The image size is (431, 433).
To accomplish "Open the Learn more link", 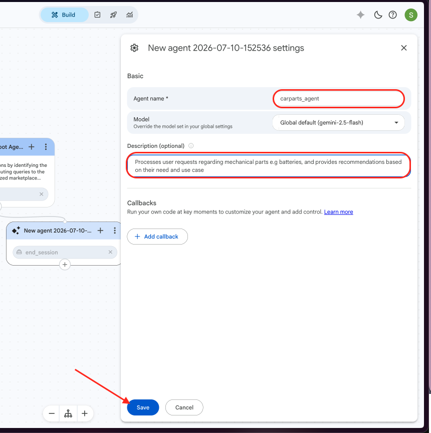I will (338, 212).
